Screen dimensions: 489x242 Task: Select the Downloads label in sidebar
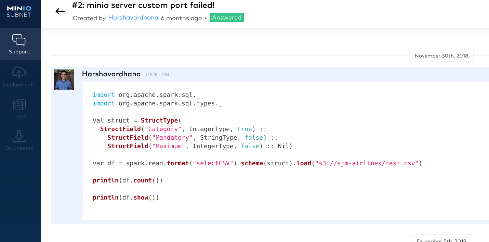pos(19,148)
